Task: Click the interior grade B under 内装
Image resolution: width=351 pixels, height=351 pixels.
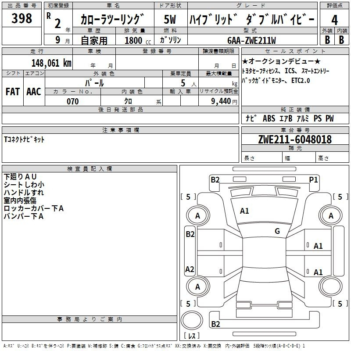Action: pos(341,40)
